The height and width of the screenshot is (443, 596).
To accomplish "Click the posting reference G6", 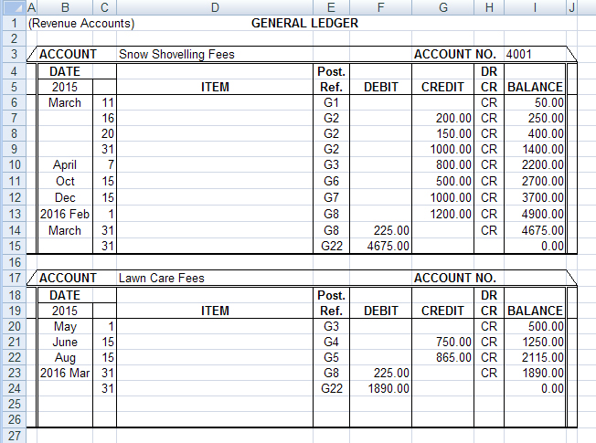I will (x=331, y=181).
